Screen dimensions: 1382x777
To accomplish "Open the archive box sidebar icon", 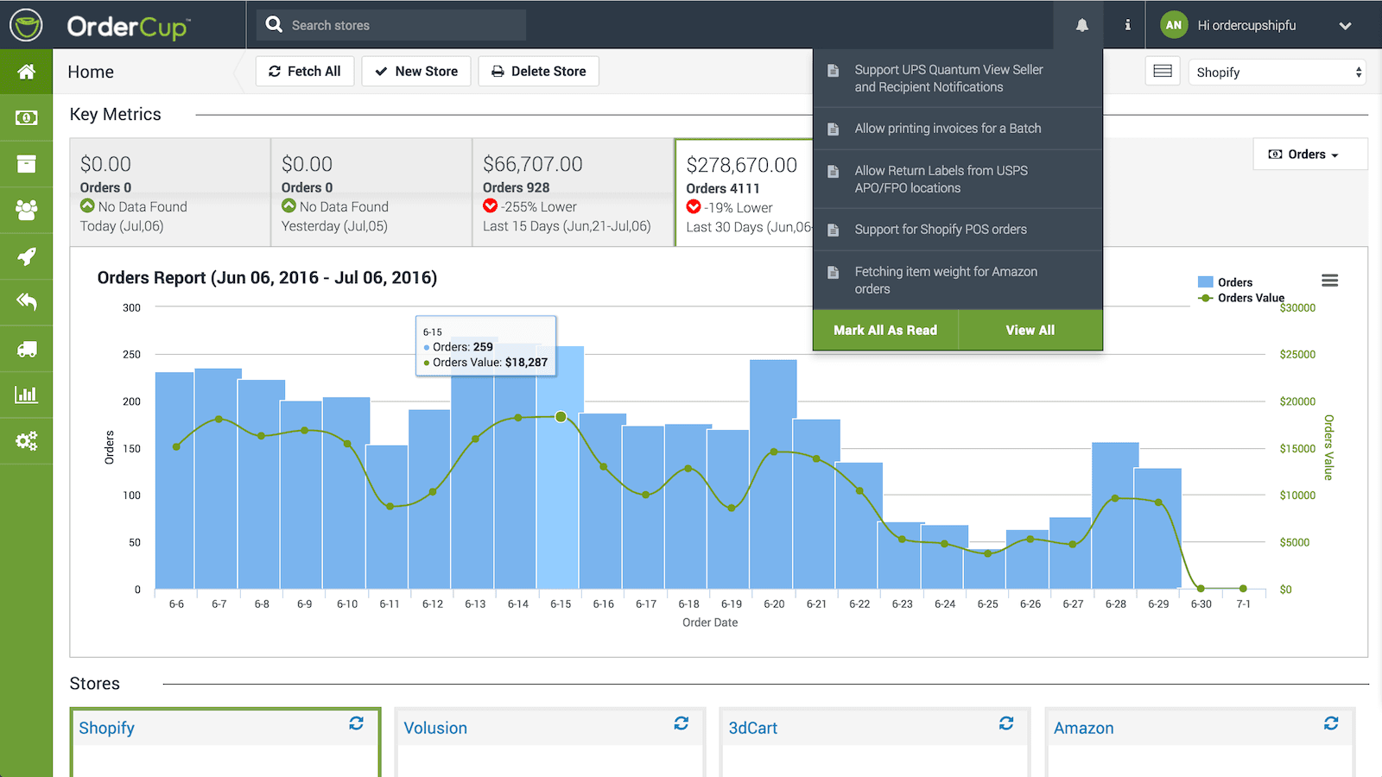I will 27,164.
